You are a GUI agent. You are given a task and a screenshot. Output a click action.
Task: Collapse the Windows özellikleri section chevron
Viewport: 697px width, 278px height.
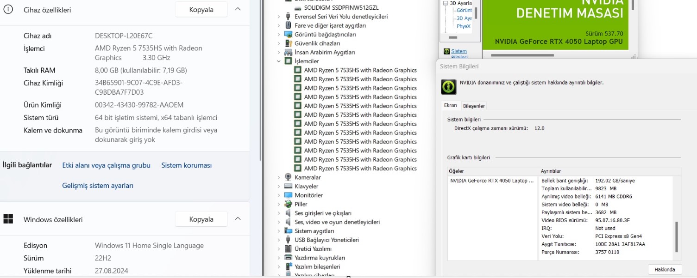[238, 219]
